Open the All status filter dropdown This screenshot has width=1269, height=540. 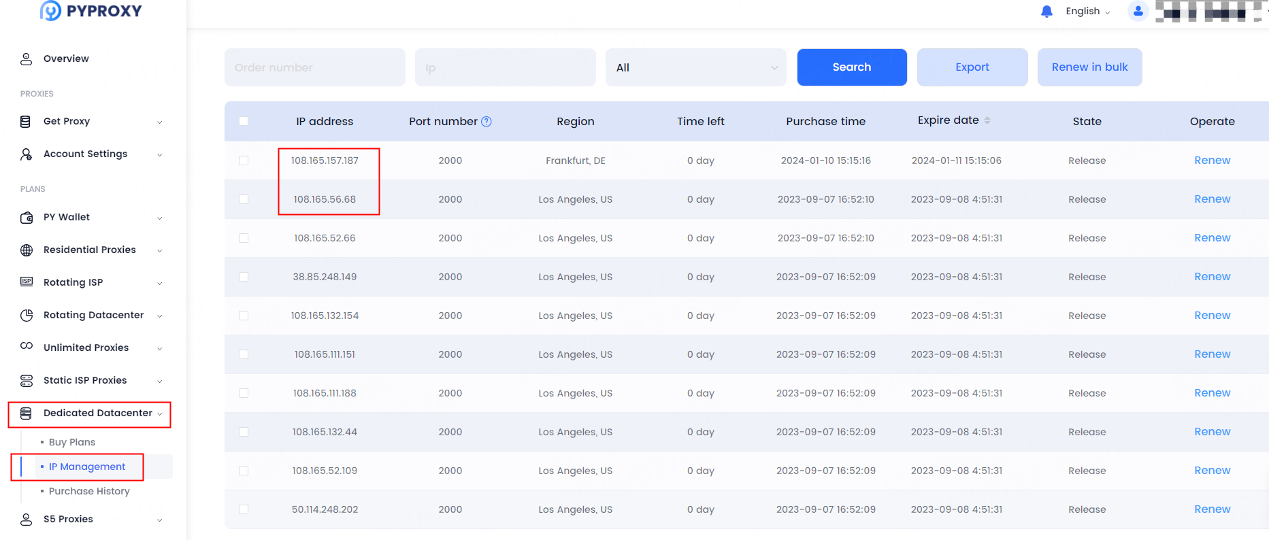click(x=695, y=67)
